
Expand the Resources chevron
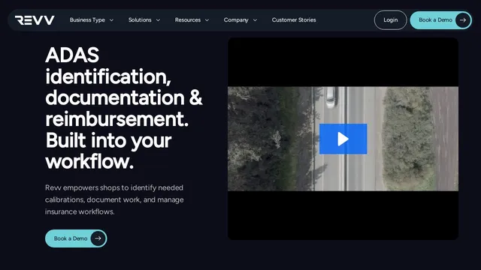coord(207,20)
